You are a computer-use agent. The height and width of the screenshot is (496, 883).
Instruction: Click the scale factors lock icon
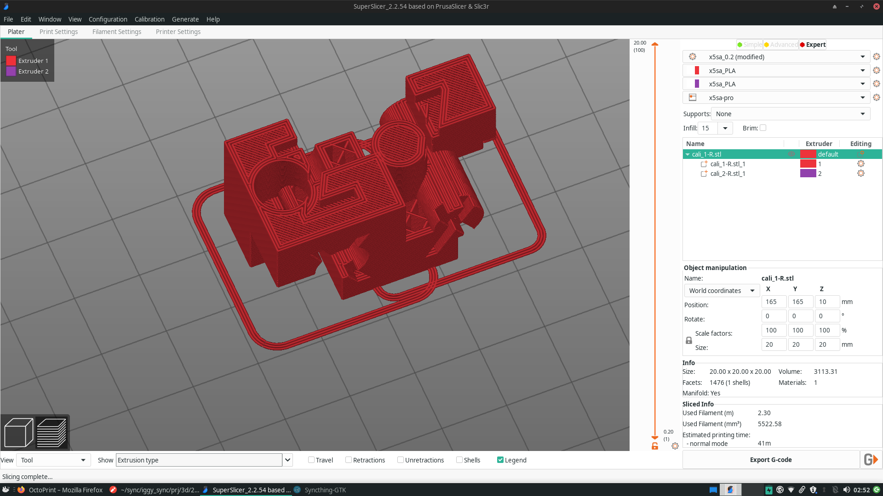688,340
